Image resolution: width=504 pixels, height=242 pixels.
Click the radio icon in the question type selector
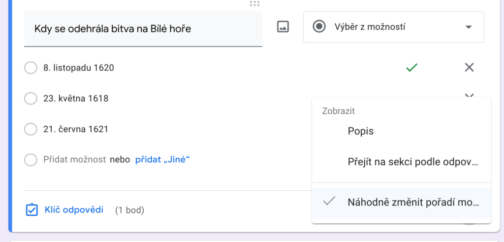[x=319, y=27]
